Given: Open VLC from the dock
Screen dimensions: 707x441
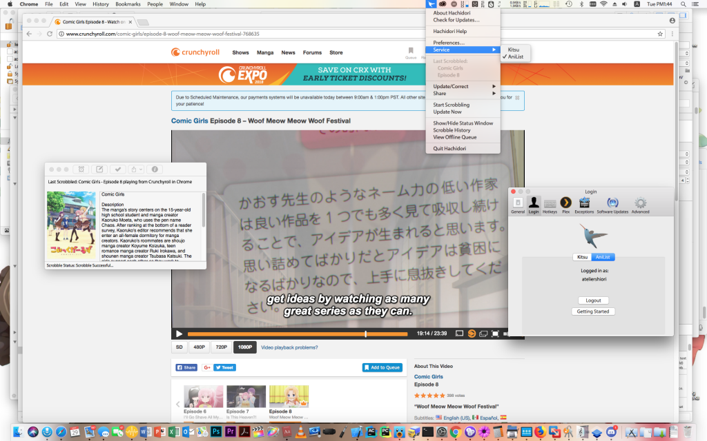Looking at the screenshot, I should pos(300,432).
